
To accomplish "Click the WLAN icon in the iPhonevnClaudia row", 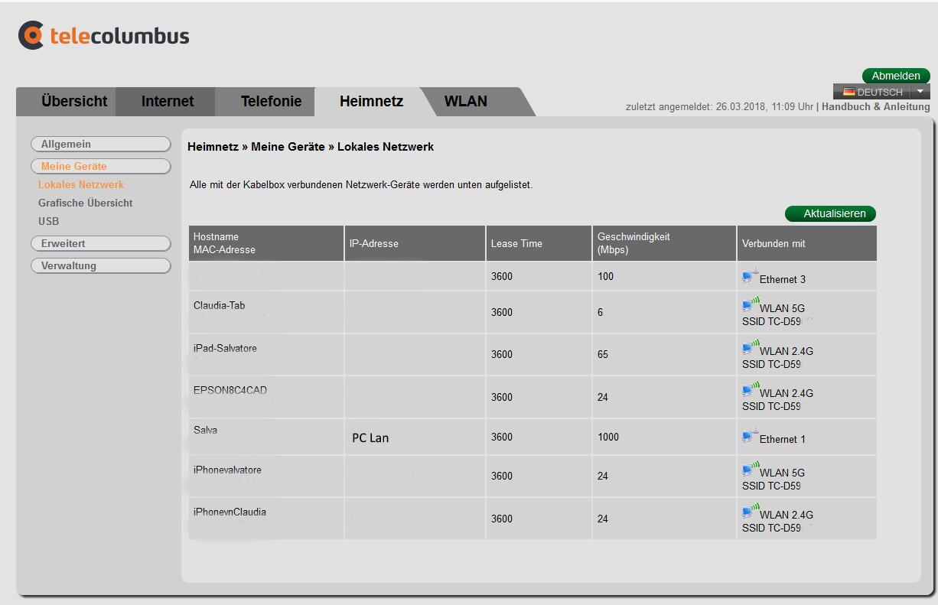I will 751,511.
